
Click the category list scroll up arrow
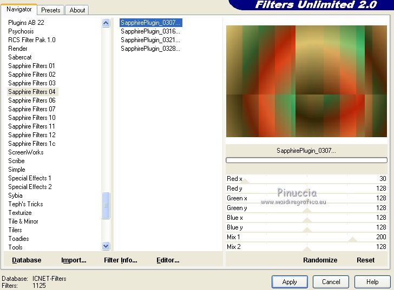point(106,23)
